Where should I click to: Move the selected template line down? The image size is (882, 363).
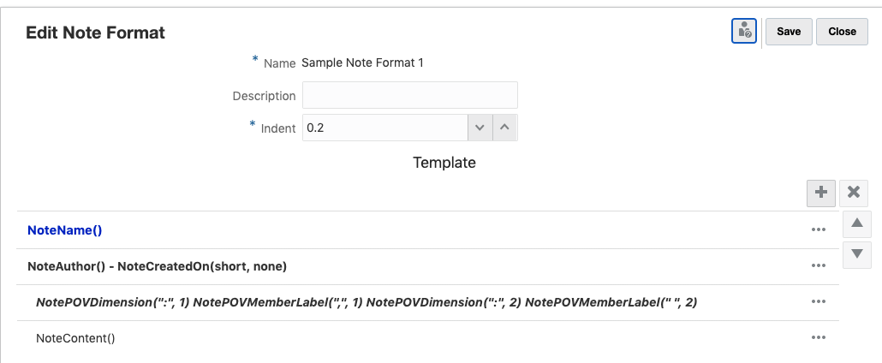pos(857,253)
